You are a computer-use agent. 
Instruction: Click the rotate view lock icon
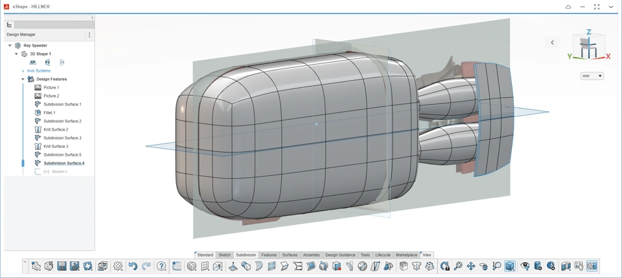pyautogui.click(x=444, y=266)
